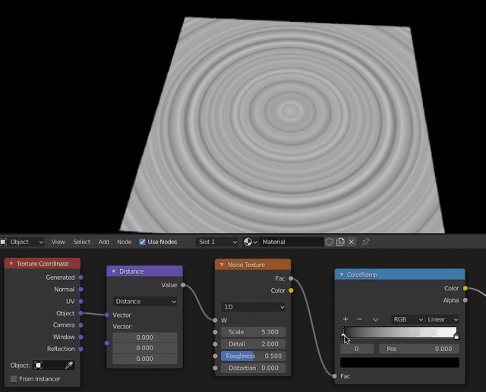Open the RGB color mode dropdown
The image size is (486, 392).
click(x=408, y=320)
